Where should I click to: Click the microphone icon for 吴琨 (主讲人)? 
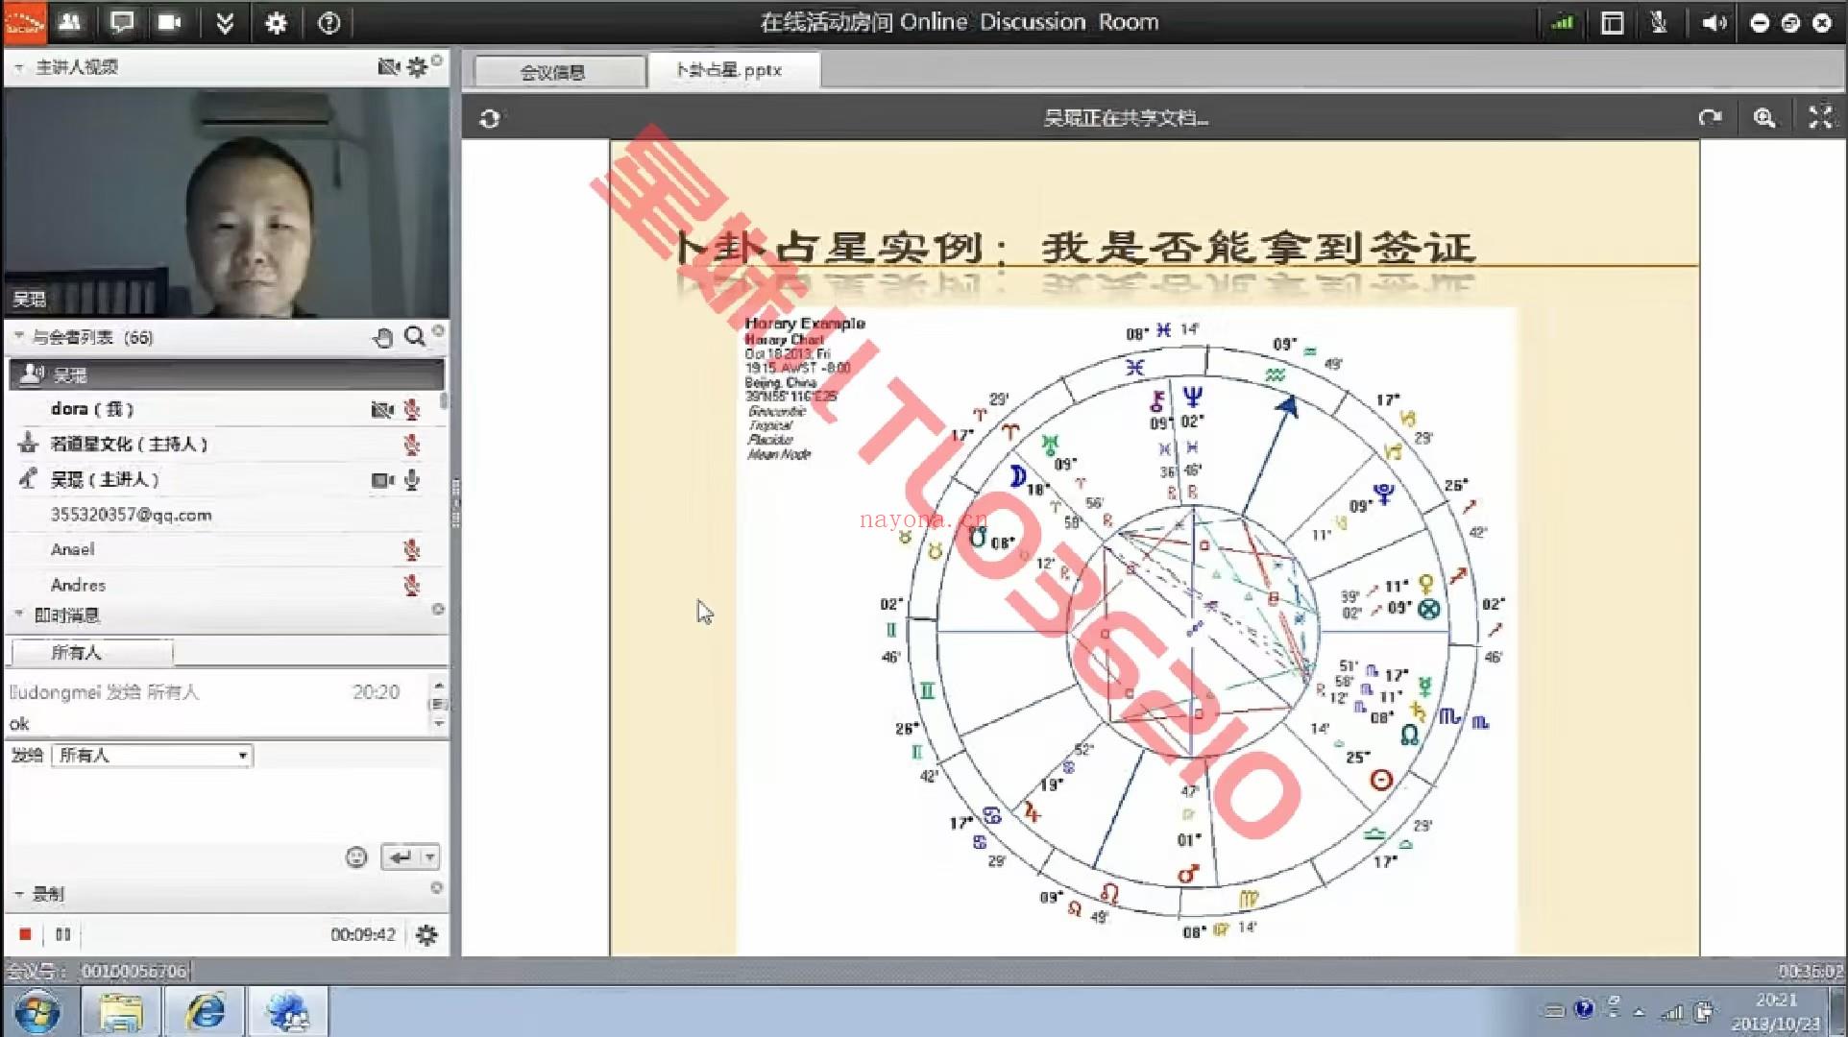[411, 479]
